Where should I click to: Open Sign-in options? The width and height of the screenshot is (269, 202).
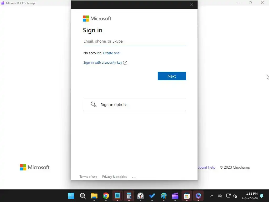tap(134, 104)
